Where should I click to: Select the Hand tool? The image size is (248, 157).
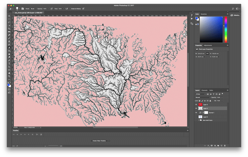9,73
